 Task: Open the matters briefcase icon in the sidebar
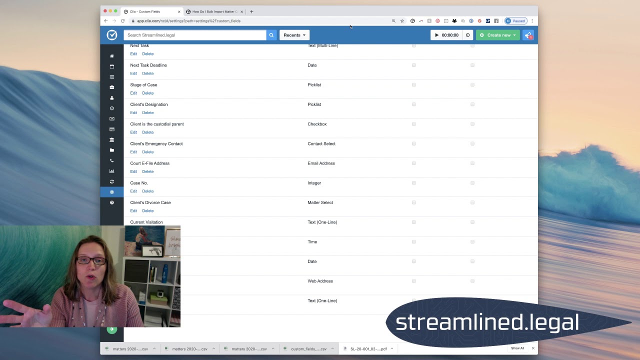click(x=112, y=87)
